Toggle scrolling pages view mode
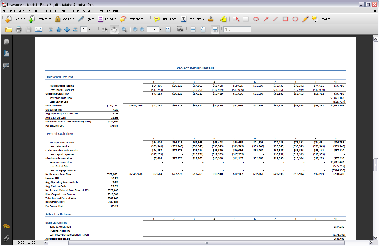Image resolution: width=379 pixels, height=246 pixels. pyautogui.click(x=215, y=29)
